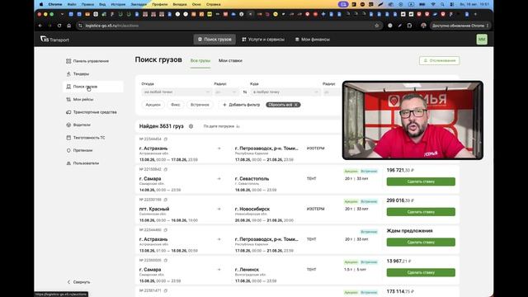Image resolution: width=528 pixels, height=297 pixels.
Task: Toggle the Фикс filter chip
Action: click(x=176, y=105)
